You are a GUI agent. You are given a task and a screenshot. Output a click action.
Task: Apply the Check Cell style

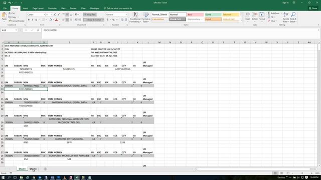(178, 19)
